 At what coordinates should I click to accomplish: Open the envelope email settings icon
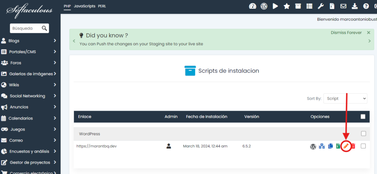[343, 6]
